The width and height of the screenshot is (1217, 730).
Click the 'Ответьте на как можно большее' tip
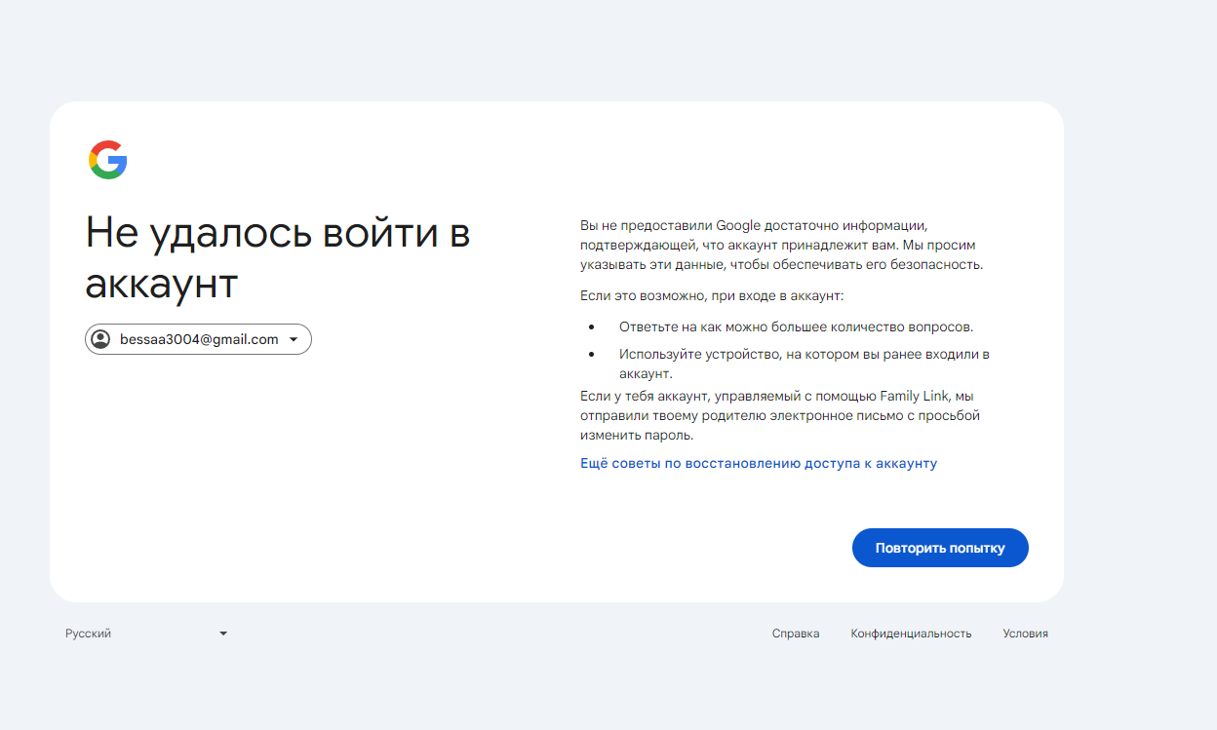click(796, 327)
